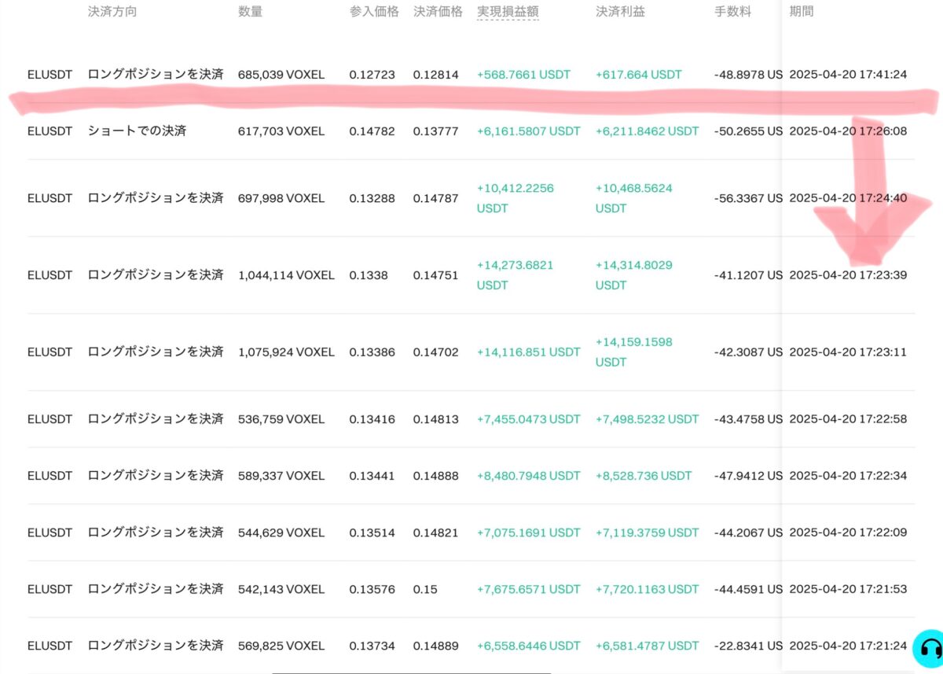943x674 pixels.
Task: Click the 決済価格 column header
Action: (x=438, y=12)
